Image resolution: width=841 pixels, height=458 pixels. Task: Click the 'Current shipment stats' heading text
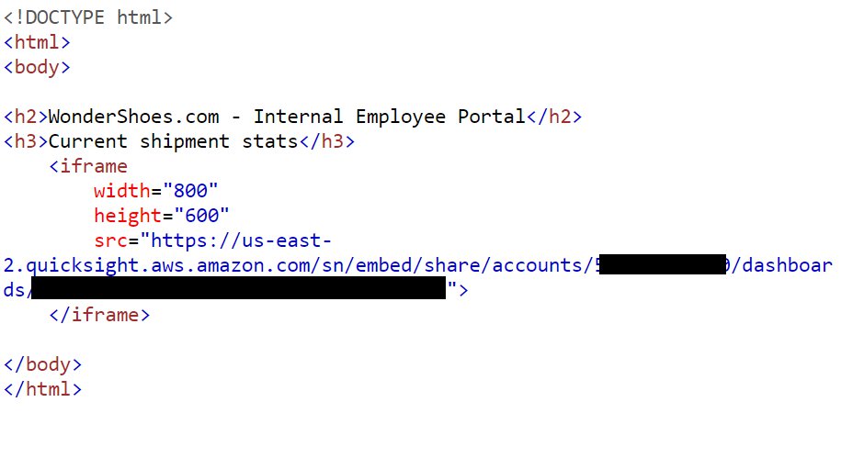coord(173,142)
